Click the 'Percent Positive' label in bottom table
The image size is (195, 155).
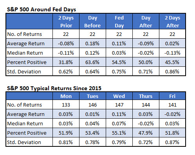pyautogui.click(x=27, y=133)
